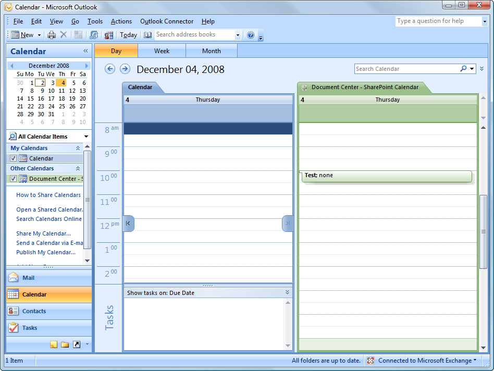Collapse the My Calendars section

click(78, 148)
